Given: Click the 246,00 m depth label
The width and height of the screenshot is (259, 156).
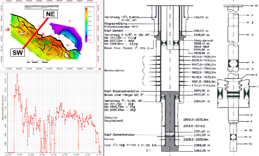Looking at the screenshot, I should point(197,16).
